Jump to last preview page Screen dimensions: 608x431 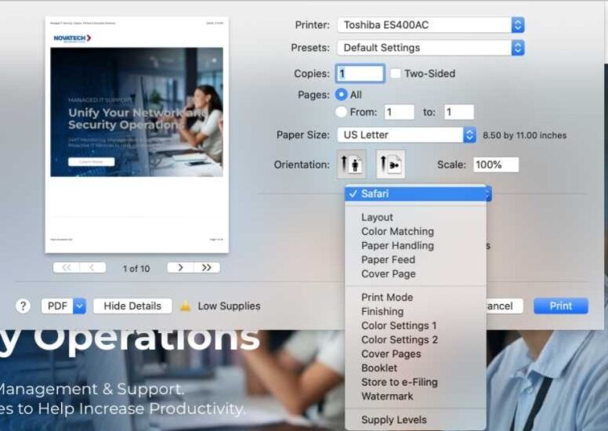pos(207,268)
